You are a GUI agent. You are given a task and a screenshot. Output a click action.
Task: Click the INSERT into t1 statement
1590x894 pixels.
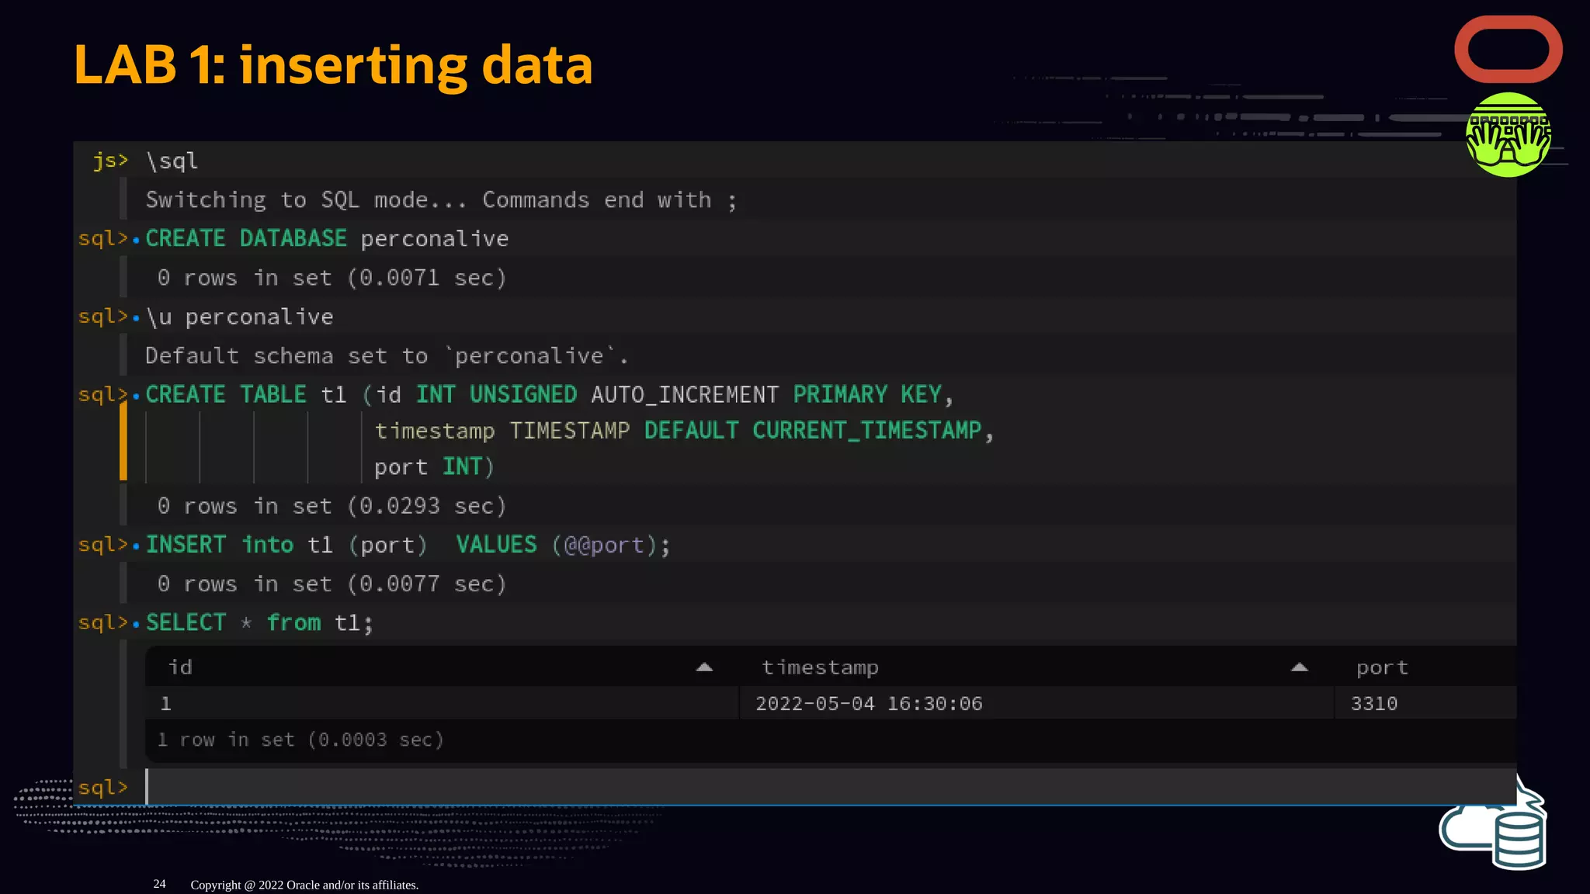point(408,545)
